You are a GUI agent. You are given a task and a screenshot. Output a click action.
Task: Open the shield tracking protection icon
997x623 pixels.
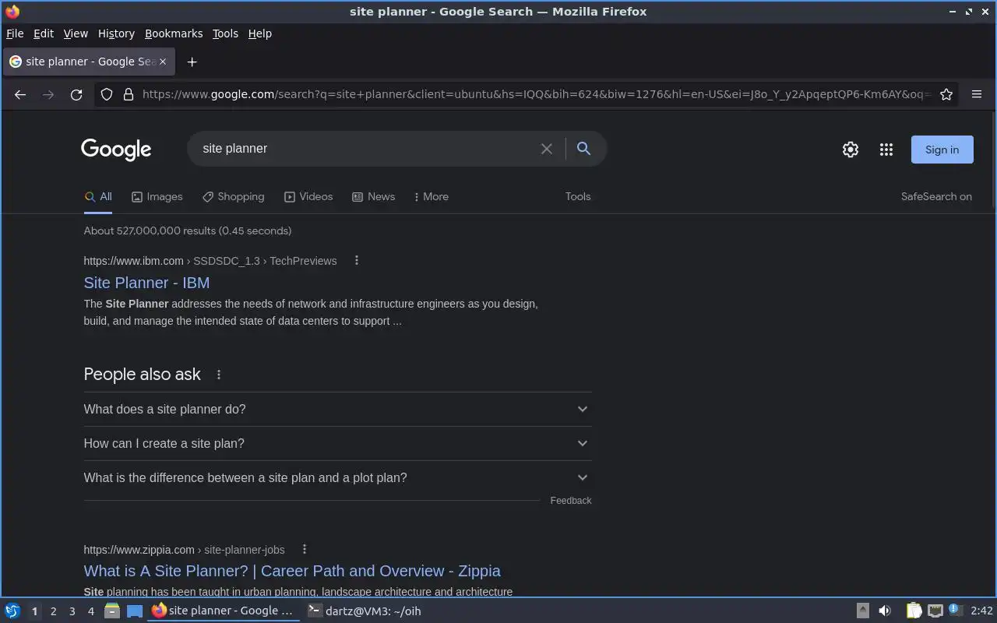pos(107,94)
